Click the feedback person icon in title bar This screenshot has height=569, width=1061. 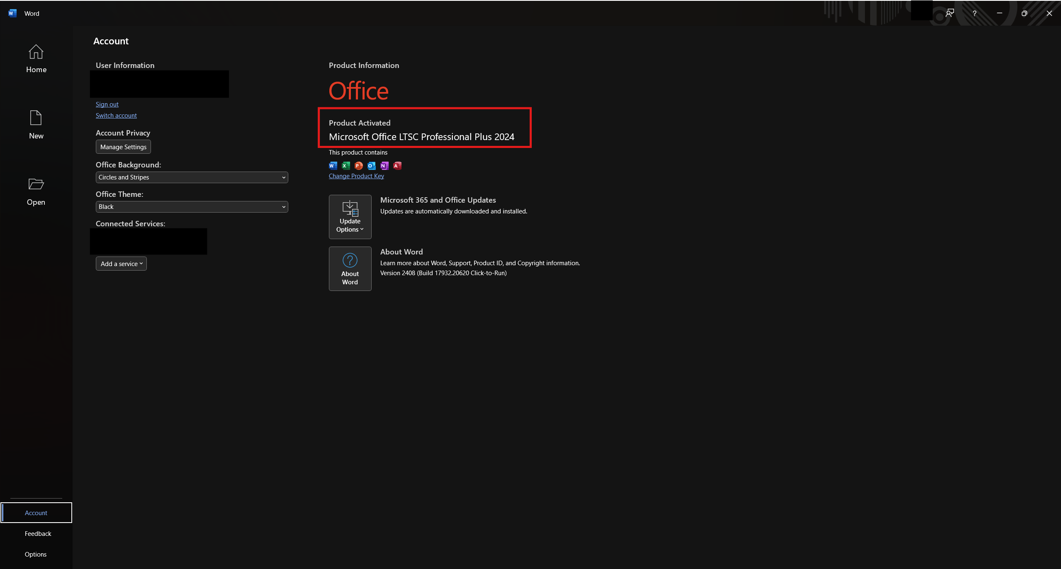pos(949,13)
